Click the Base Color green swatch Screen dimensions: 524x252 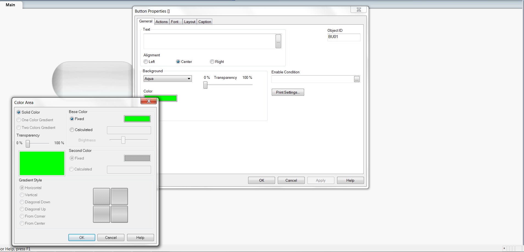(137, 119)
